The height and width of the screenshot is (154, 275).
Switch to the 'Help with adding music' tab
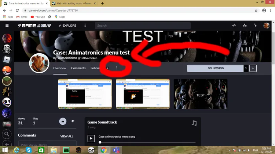[74, 3]
